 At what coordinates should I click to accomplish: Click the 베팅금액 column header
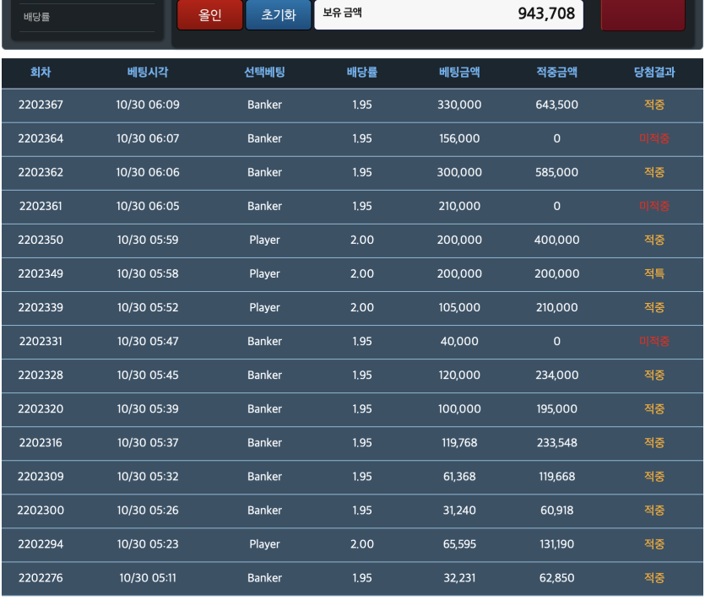(x=459, y=72)
